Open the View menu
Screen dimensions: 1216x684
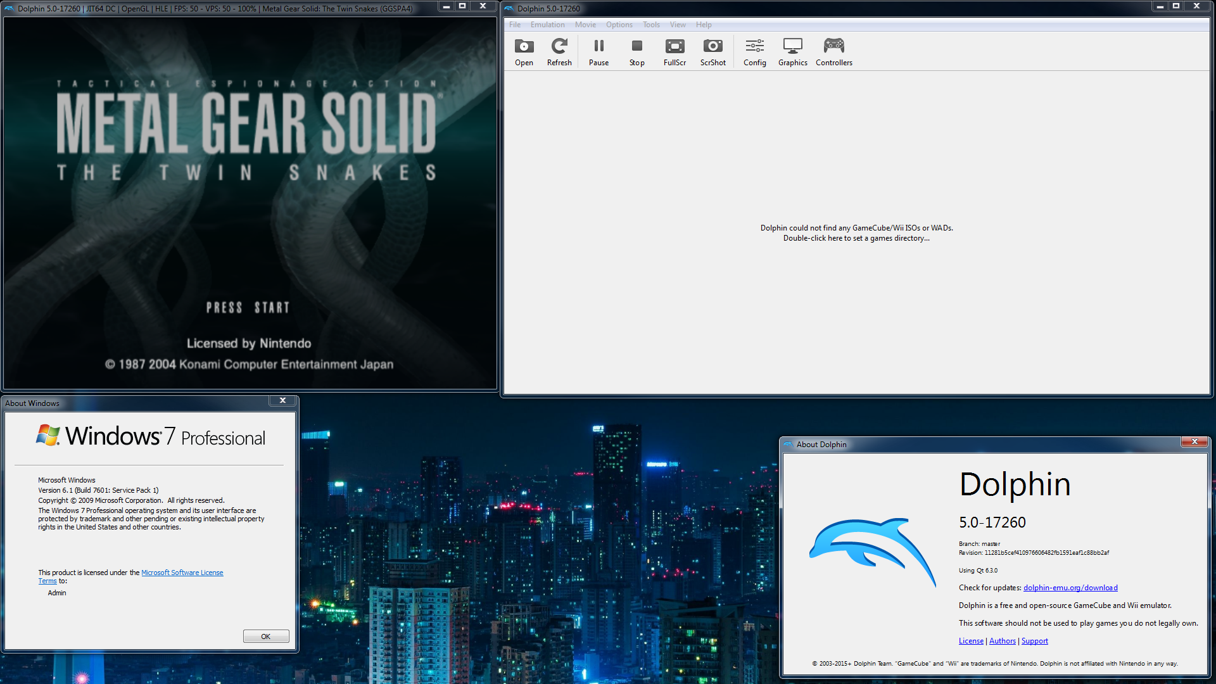coord(678,25)
